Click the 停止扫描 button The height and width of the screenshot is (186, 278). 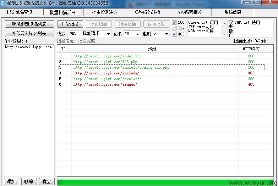pos(99,24)
